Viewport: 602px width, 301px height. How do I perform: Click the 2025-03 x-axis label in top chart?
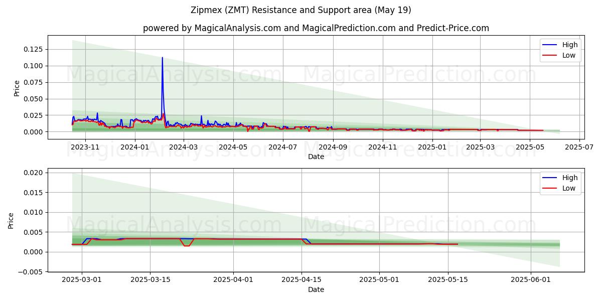(480, 147)
